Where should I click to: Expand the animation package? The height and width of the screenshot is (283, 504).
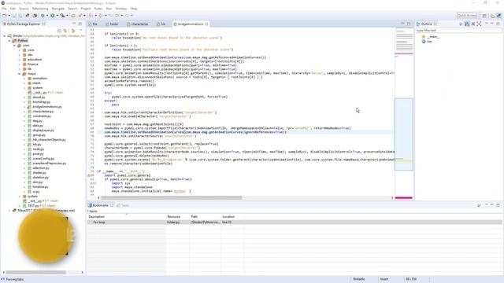(x=24, y=79)
